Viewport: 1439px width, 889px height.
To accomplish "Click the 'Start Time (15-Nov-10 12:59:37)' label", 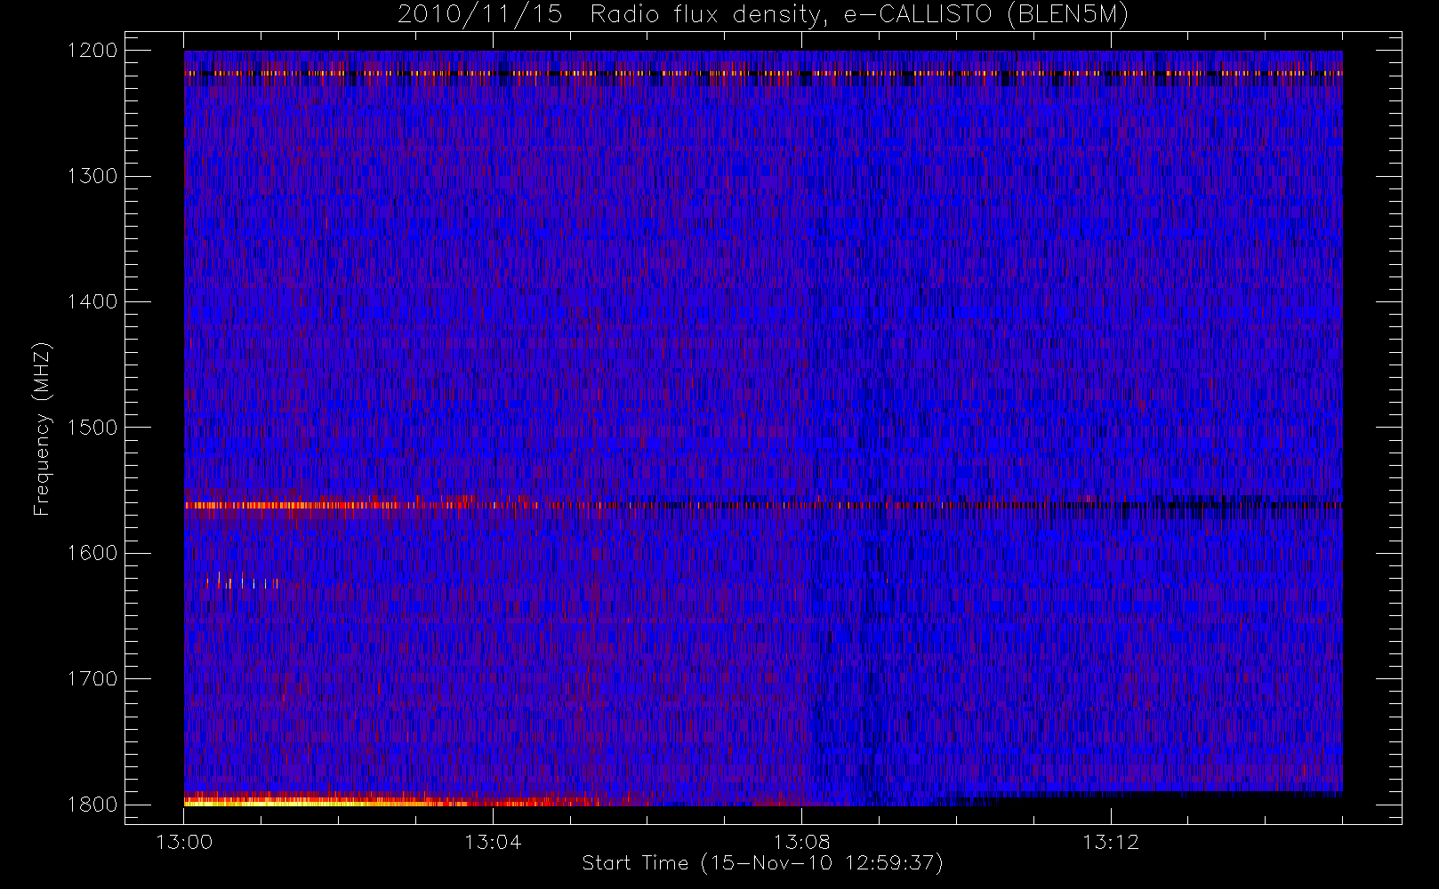I will point(762,863).
